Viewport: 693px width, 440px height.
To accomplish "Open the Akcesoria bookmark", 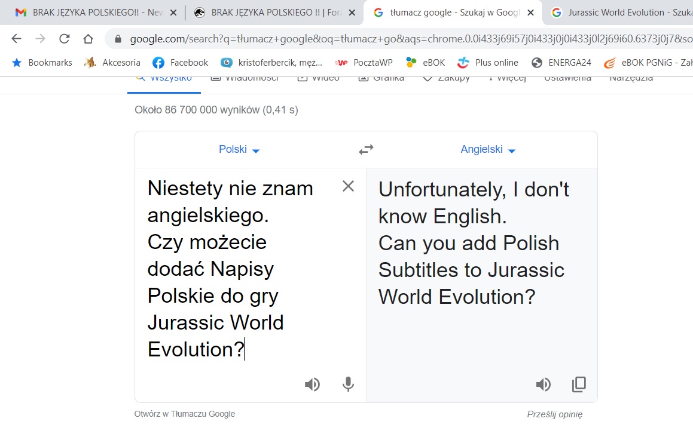I will [x=112, y=63].
